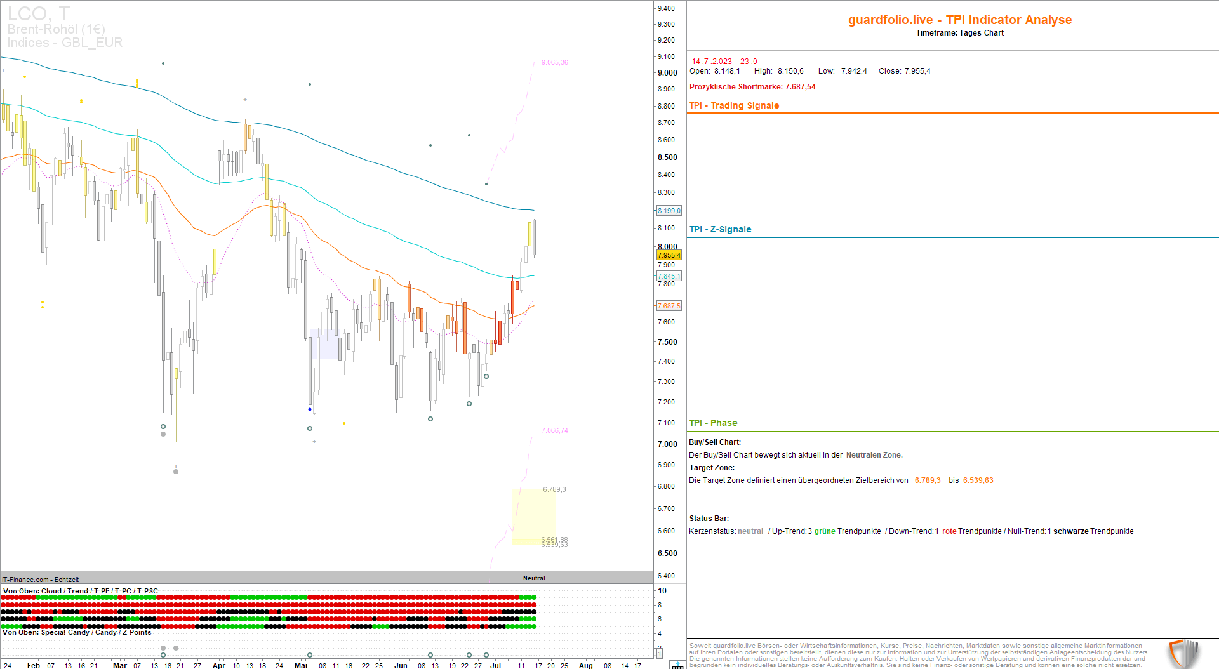Click the 'Apr' month label on the time axis
The width and height of the screenshot is (1219, 669).
point(219,665)
